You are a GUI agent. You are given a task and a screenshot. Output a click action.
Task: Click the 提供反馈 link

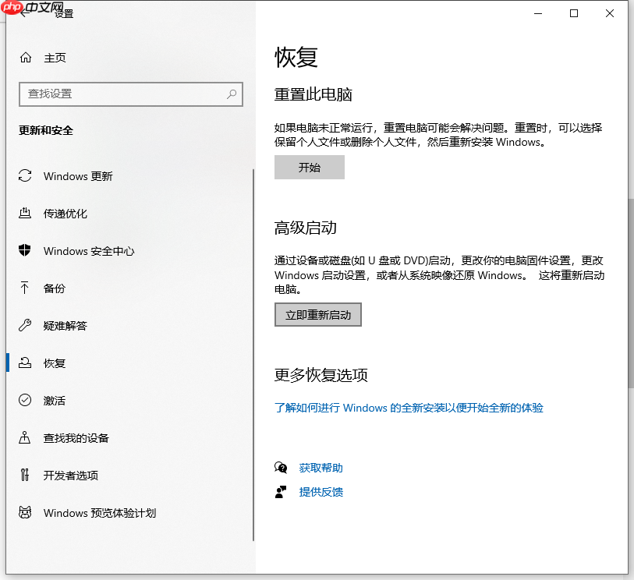[321, 492]
